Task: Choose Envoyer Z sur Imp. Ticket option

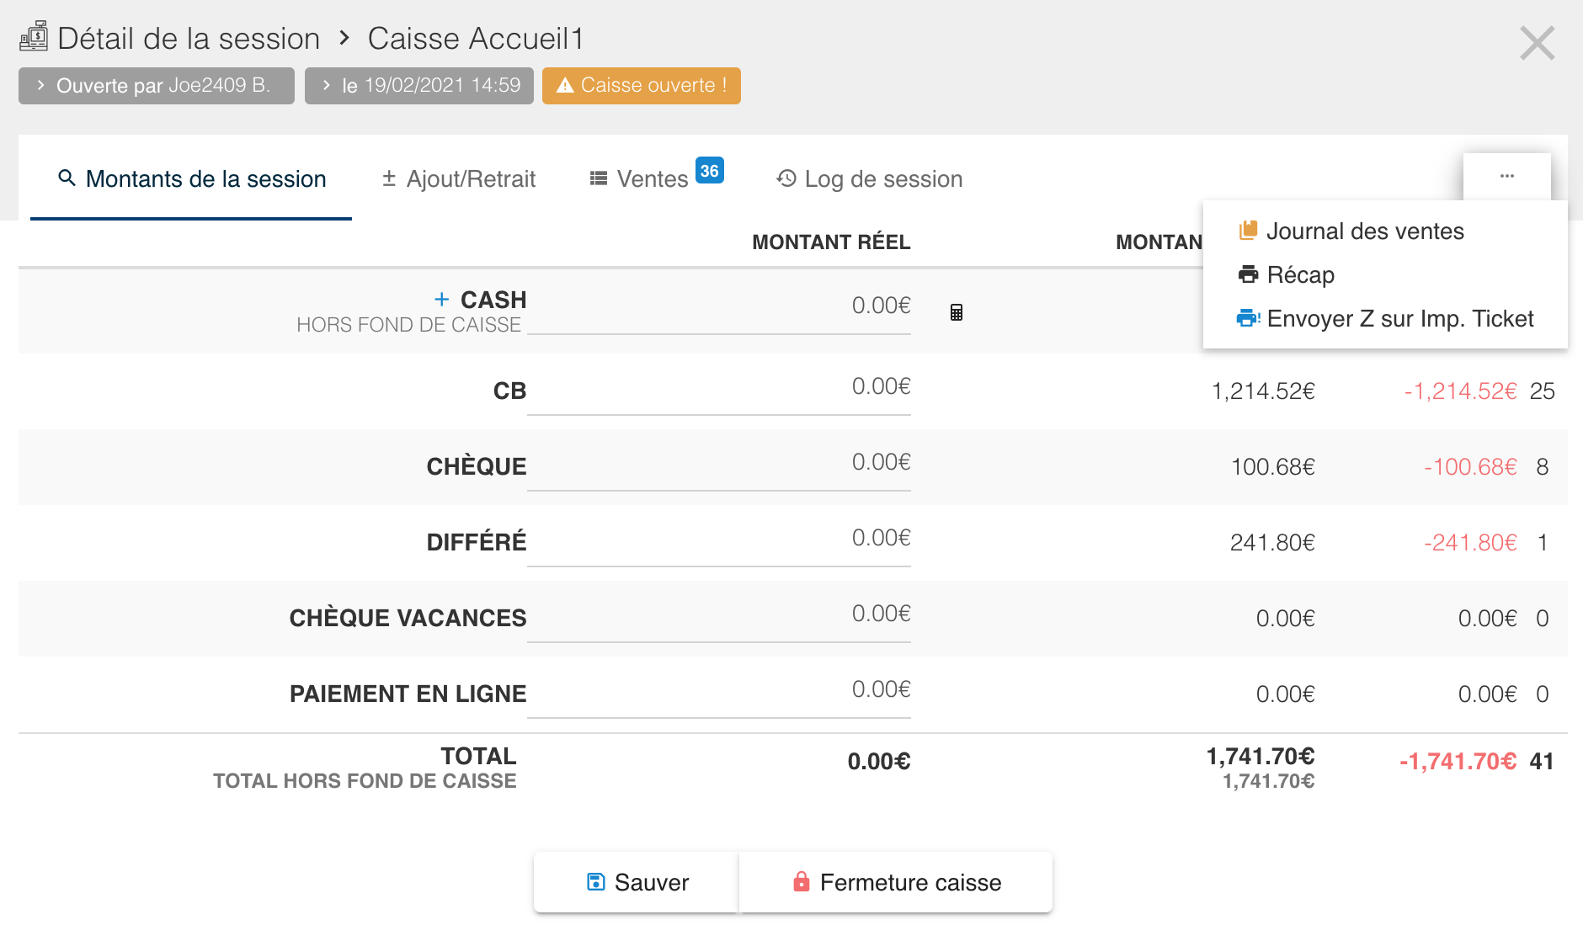Action: pos(1399,318)
